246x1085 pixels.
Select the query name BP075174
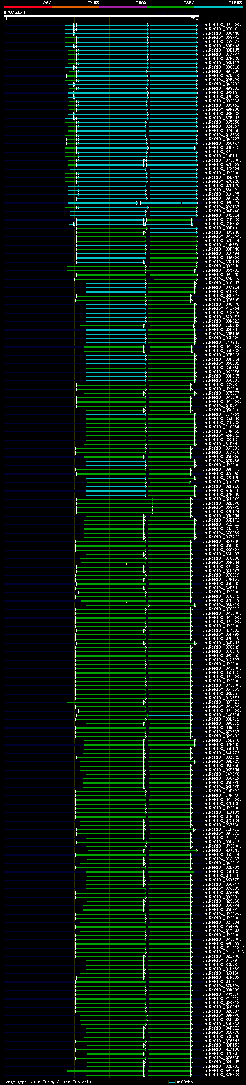[x=14, y=12]
